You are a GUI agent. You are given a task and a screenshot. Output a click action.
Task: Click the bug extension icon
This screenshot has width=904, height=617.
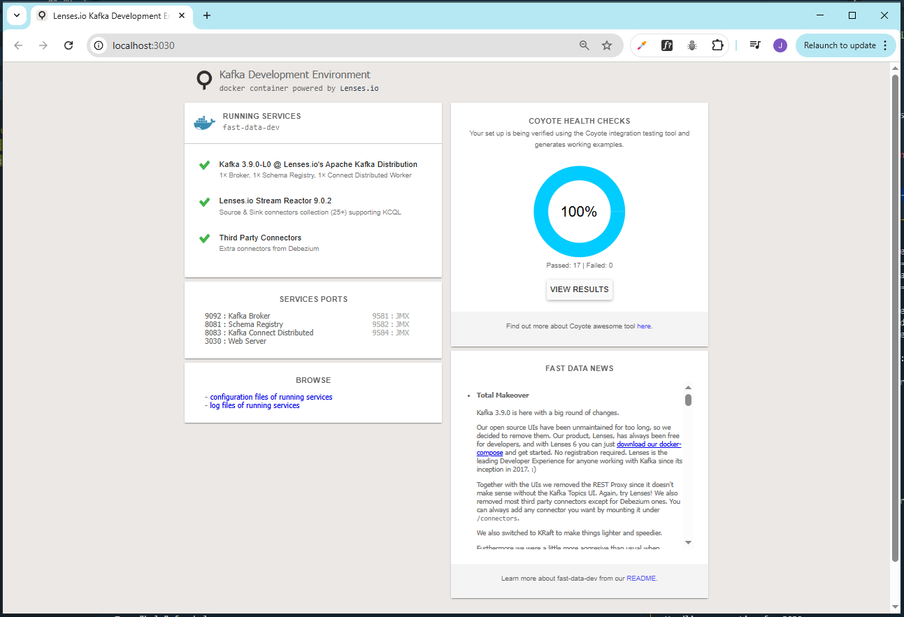click(x=692, y=45)
